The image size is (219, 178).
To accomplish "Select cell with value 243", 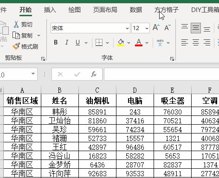I will click(x=135, y=111).
